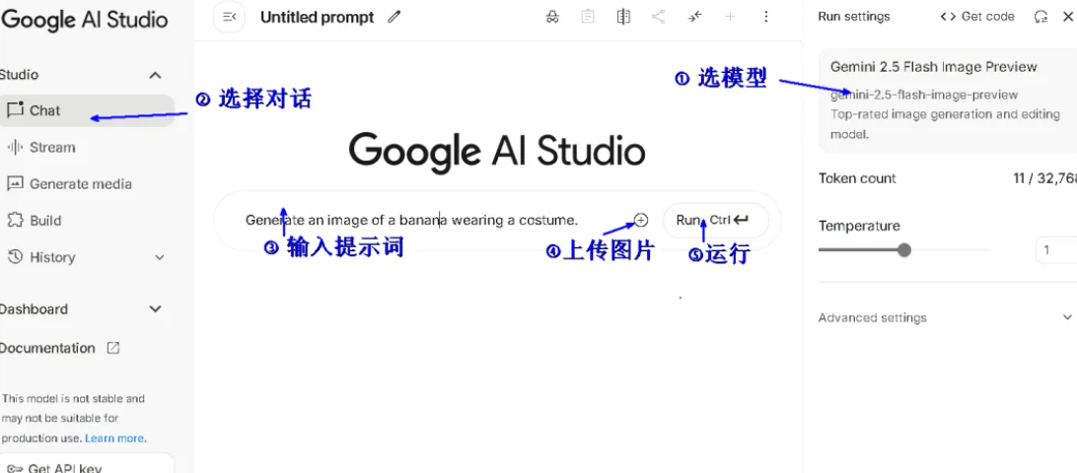1077x473 pixels.
Task: Collapse the Studio section chevron
Action: [155, 75]
